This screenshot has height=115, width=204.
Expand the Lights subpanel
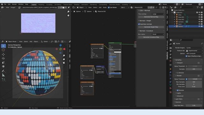178,93
